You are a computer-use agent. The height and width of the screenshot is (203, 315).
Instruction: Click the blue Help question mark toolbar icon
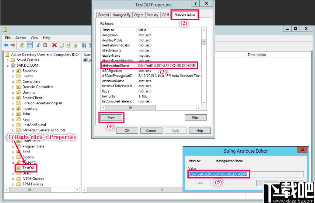(x=84, y=45)
